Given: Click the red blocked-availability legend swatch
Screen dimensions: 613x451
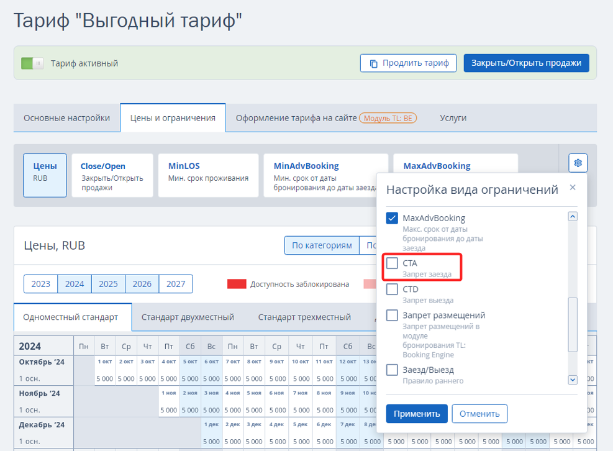Looking at the screenshot, I should click(236, 285).
